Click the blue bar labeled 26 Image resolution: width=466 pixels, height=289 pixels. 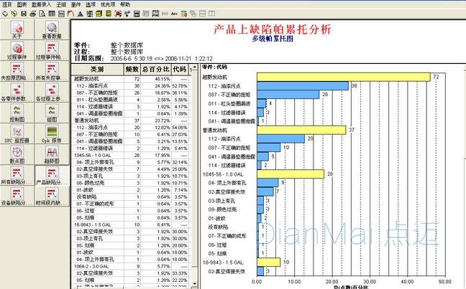[x=288, y=95]
